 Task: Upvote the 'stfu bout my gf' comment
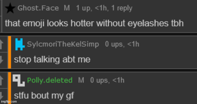coord(2,81)
